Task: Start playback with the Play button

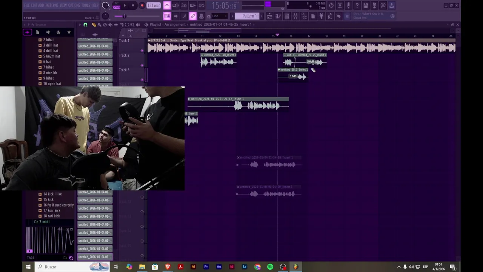Action: [125, 5]
